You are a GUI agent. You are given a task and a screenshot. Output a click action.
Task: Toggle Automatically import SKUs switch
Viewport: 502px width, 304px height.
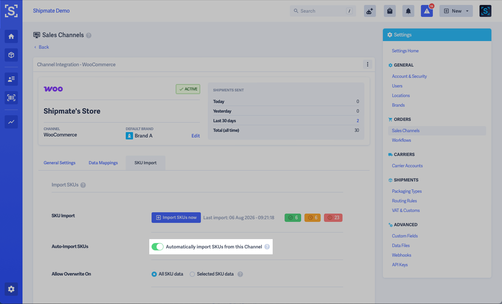[158, 247]
